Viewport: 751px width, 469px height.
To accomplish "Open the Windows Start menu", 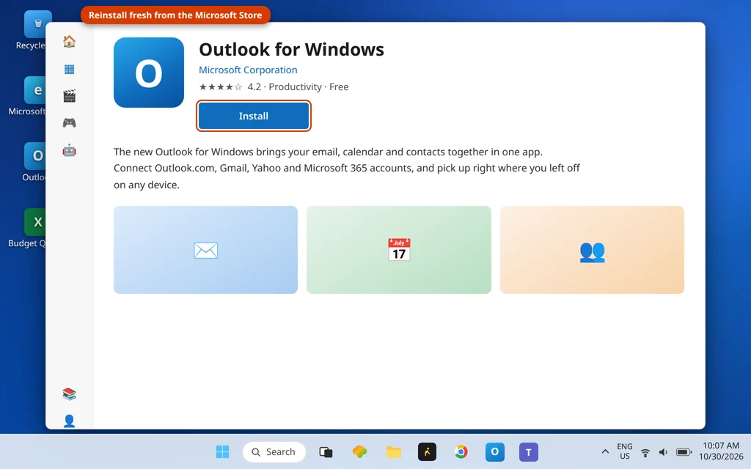I will click(222, 451).
